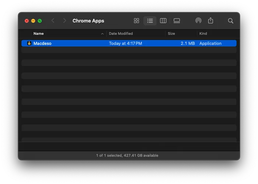258x184 pixels.
Task: Open AirDrop from the toolbar
Action: pos(198,21)
